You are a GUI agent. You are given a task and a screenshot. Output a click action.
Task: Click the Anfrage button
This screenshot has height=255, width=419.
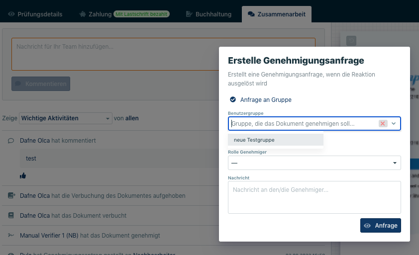(x=380, y=225)
